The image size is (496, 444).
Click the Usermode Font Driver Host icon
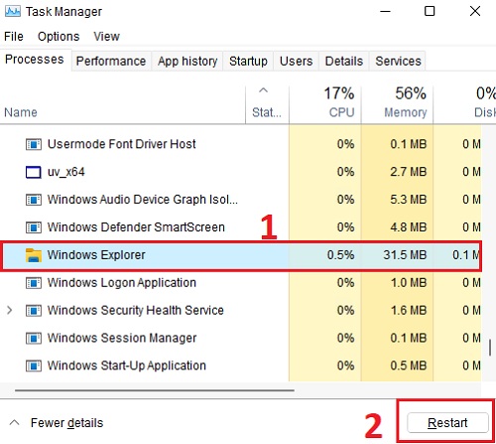pyautogui.click(x=34, y=144)
